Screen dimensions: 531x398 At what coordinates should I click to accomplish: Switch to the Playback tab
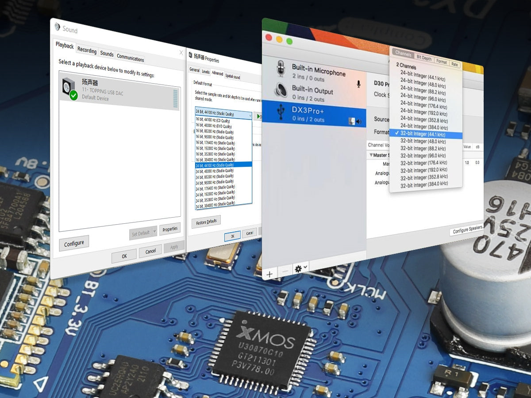coord(65,46)
